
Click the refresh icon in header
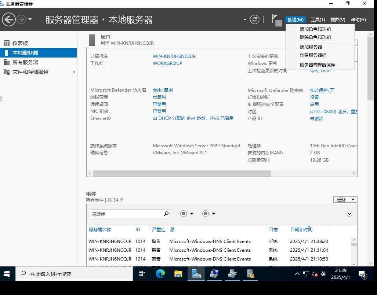coord(255,19)
